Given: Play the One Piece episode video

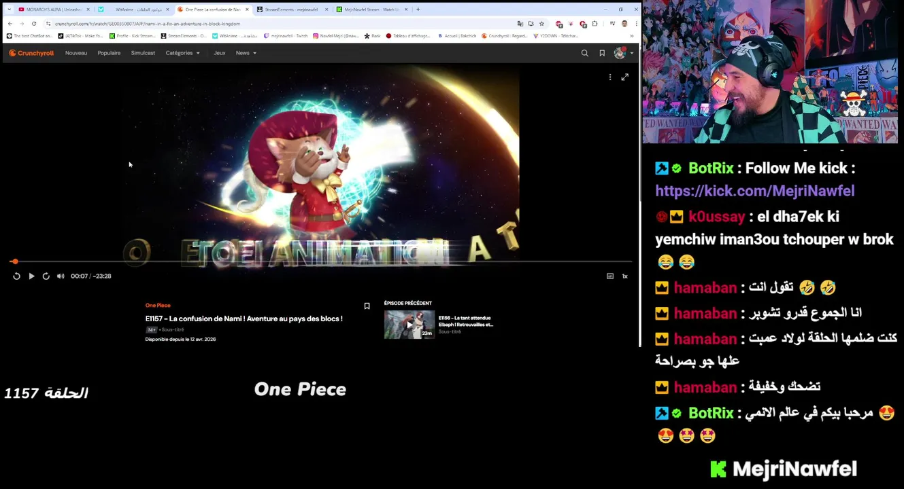Looking at the screenshot, I should point(31,276).
